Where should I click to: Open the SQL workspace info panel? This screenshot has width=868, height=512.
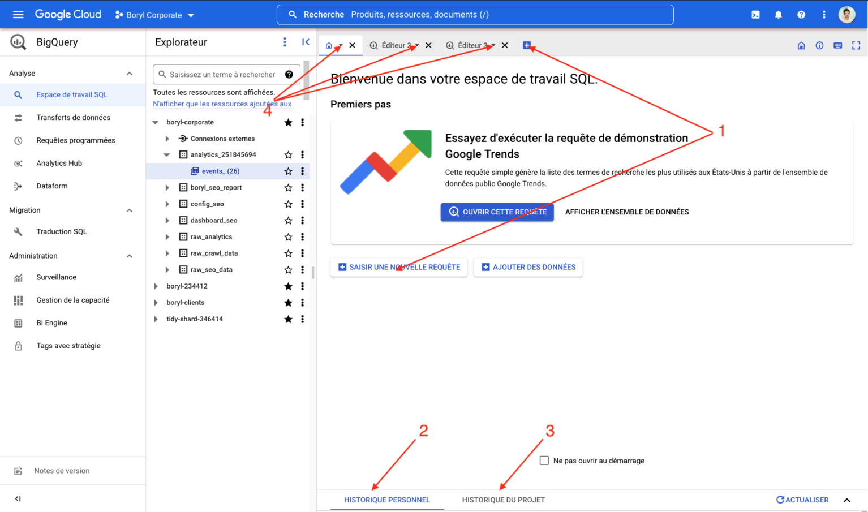point(819,45)
